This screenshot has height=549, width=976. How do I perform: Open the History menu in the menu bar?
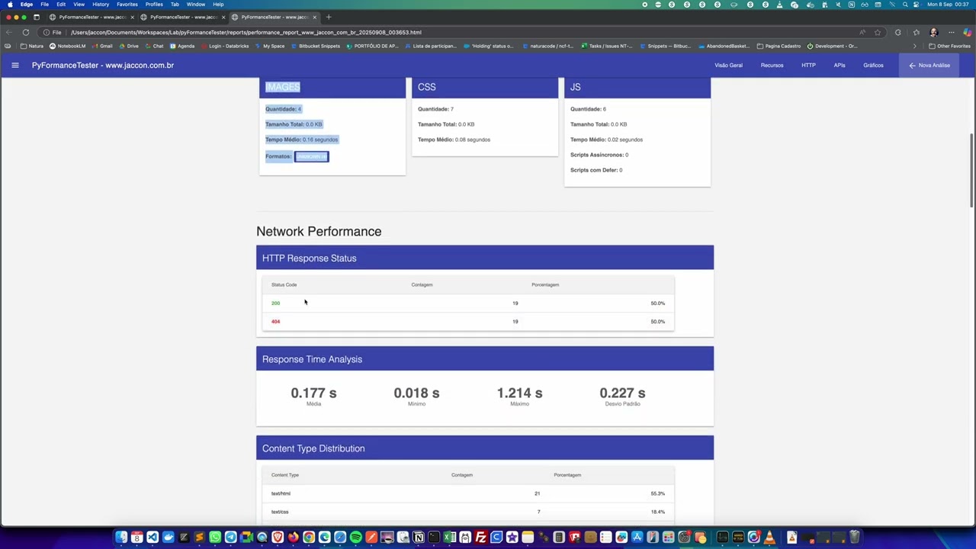101,5
